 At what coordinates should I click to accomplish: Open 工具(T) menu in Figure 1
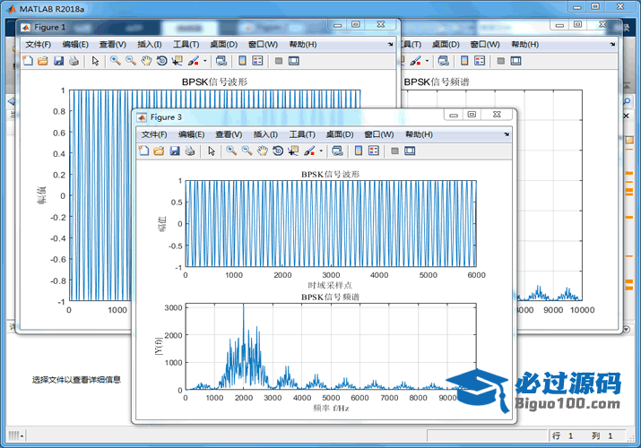pyautogui.click(x=186, y=44)
